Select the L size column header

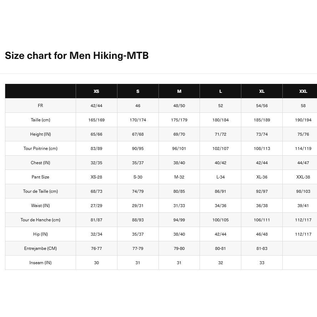[221, 91]
